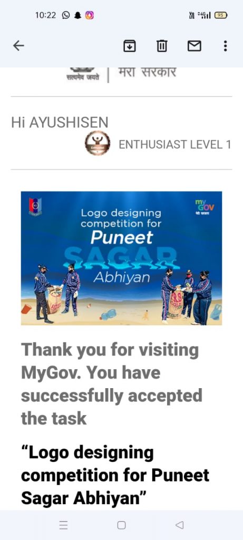
Task: Open the Puneet Sagar Abhiyan banner image
Action: pos(121,258)
